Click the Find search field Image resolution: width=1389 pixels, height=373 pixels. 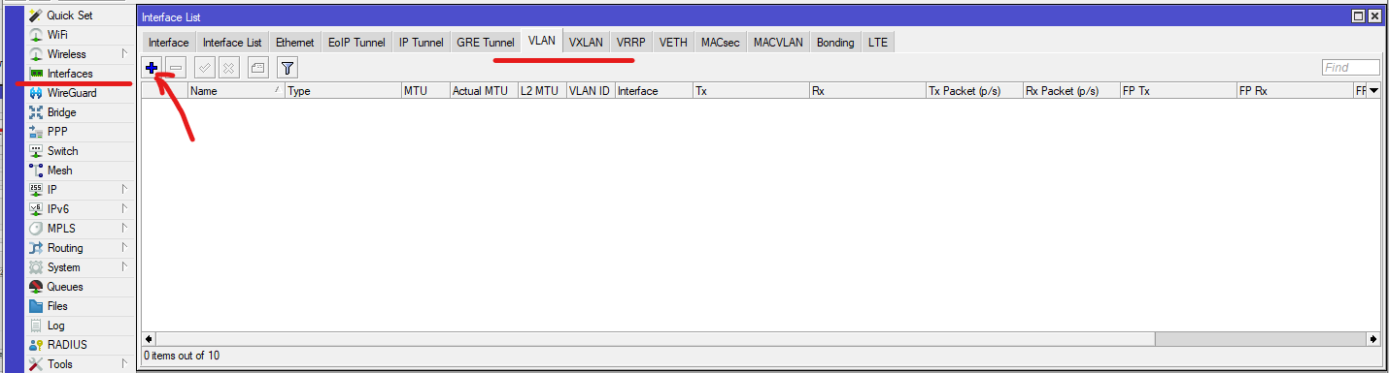pyautogui.click(x=1351, y=68)
